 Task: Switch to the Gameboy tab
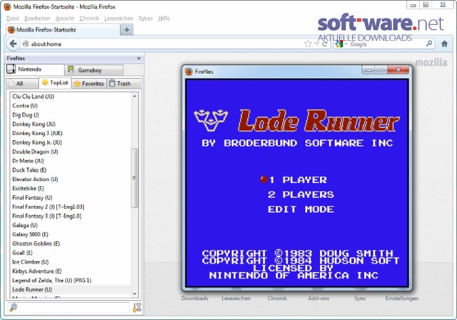coord(94,70)
